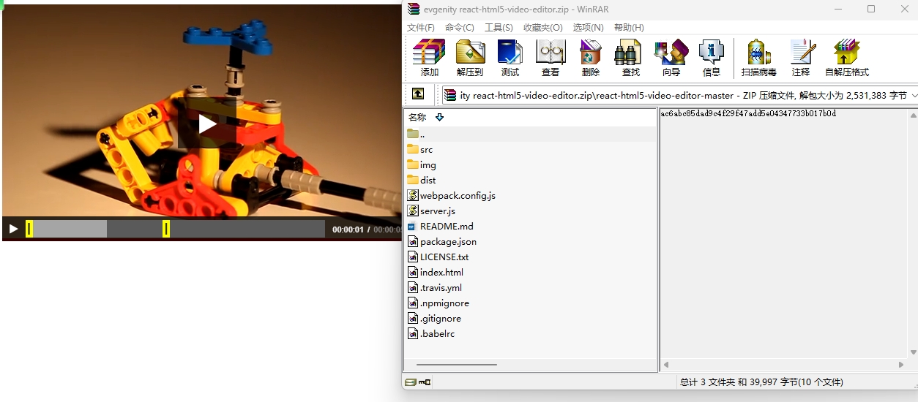Click the 注释 (Comment) toolbar icon
The width and height of the screenshot is (918, 402).
point(802,53)
